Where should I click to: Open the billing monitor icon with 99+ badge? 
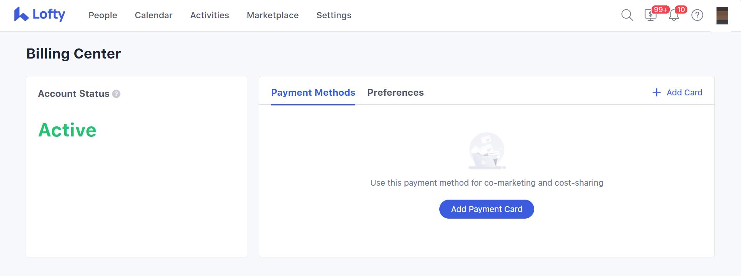650,16
